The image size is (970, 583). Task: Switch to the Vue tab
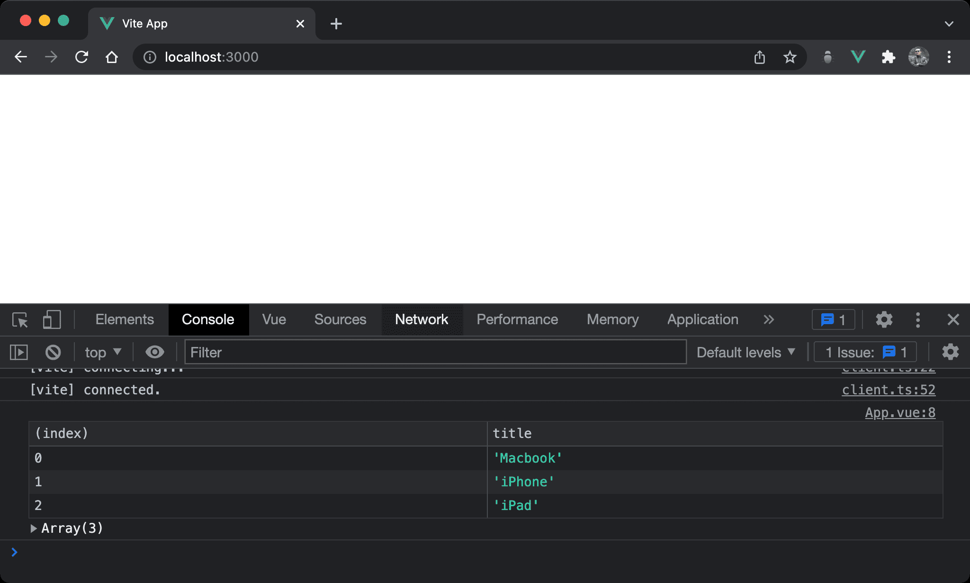pos(274,320)
